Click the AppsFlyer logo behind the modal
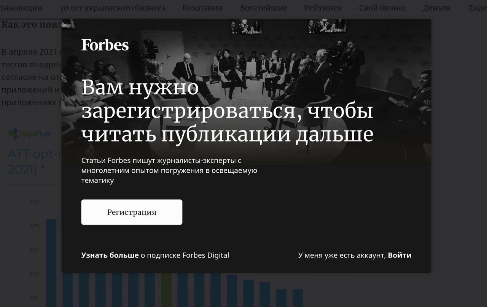Screen dimensions: 487x307 [30, 134]
